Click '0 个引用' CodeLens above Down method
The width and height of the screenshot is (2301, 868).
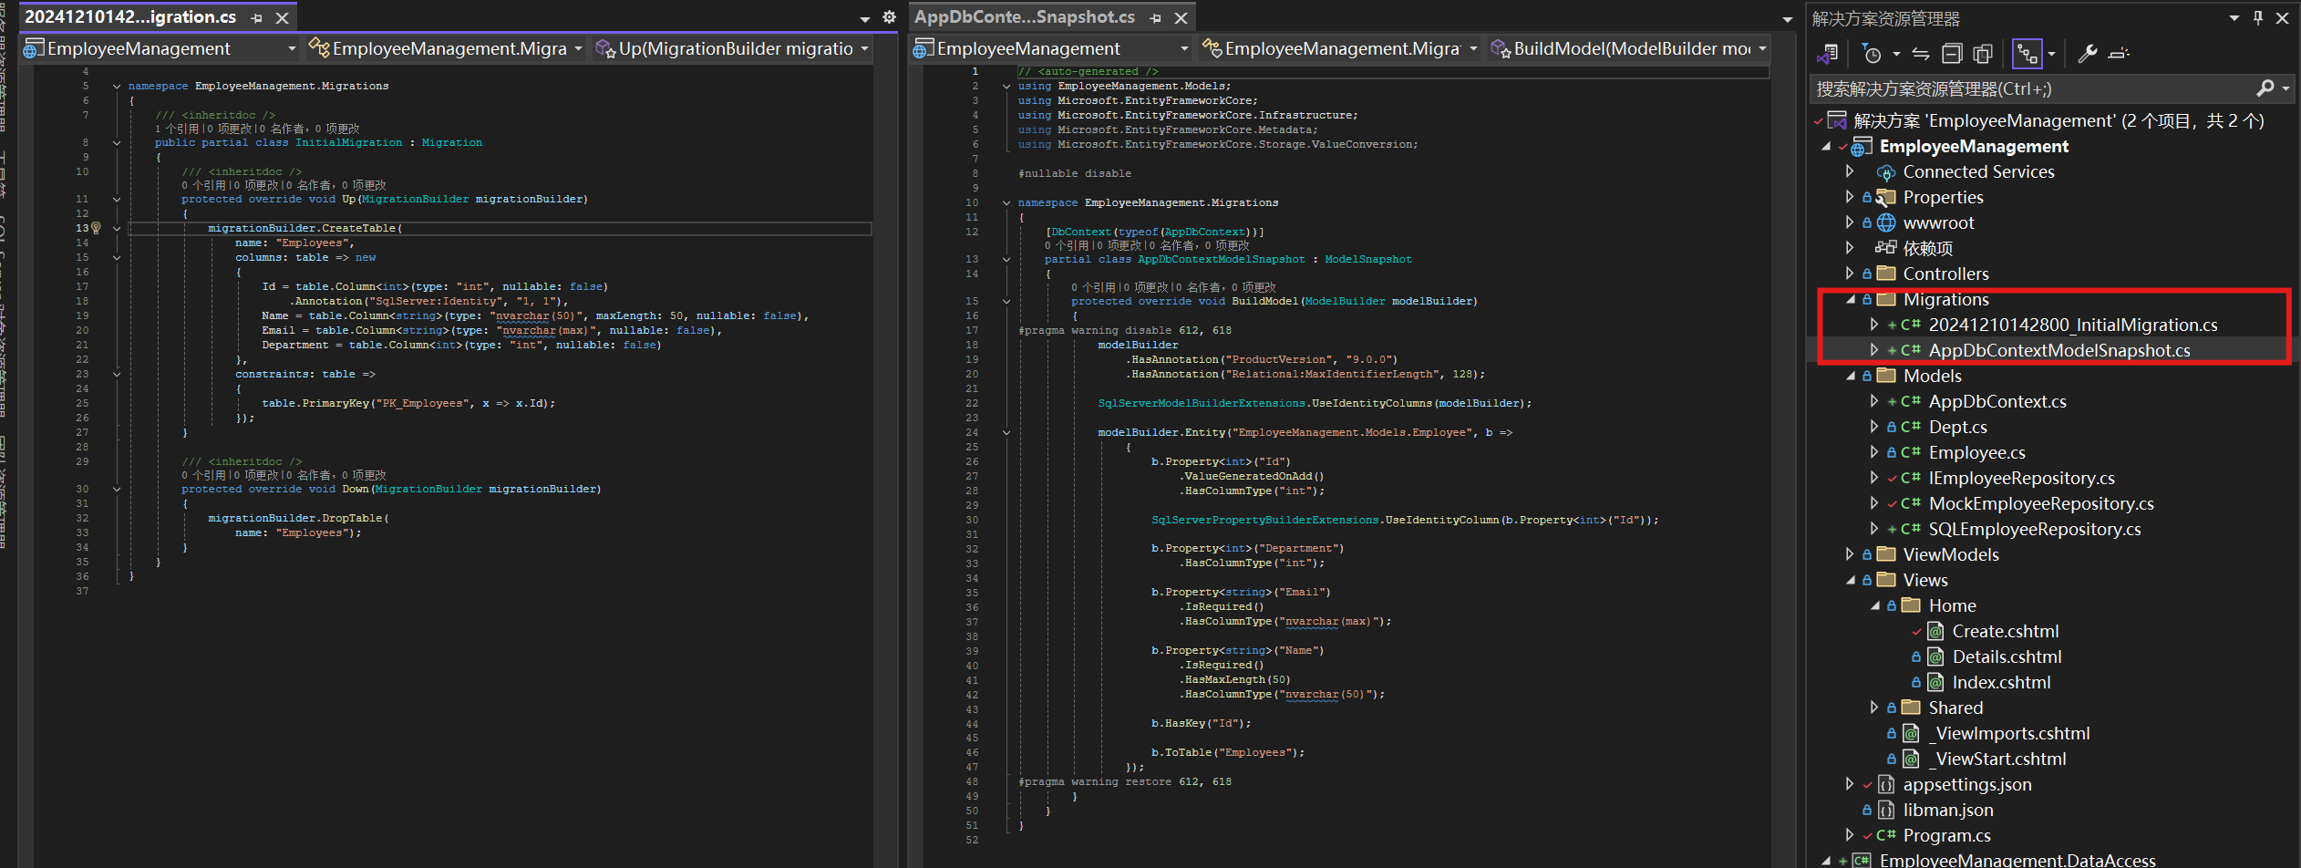click(x=203, y=475)
